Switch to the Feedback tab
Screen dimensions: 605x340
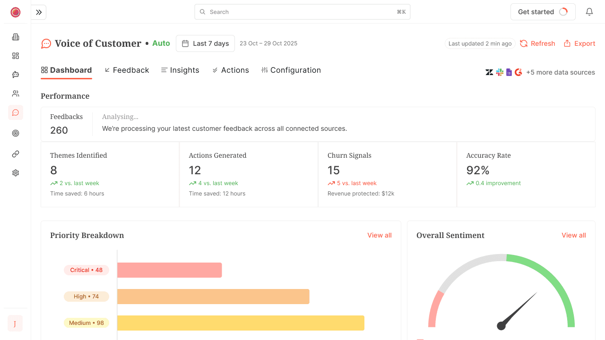pos(127,70)
